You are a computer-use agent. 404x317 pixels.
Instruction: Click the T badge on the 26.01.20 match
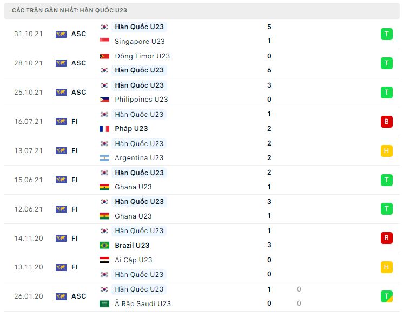386,296
